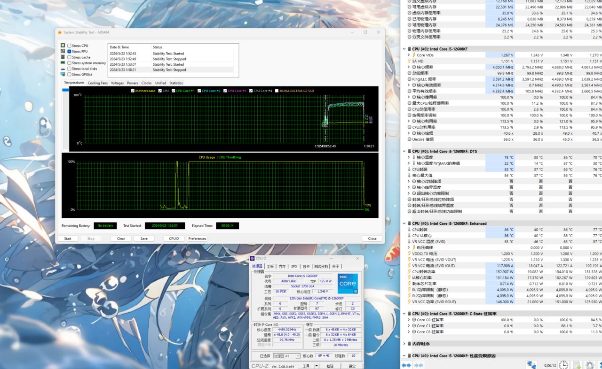
Task: Open HWiNFO settings gear icon
Action: [x=590, y=365]
